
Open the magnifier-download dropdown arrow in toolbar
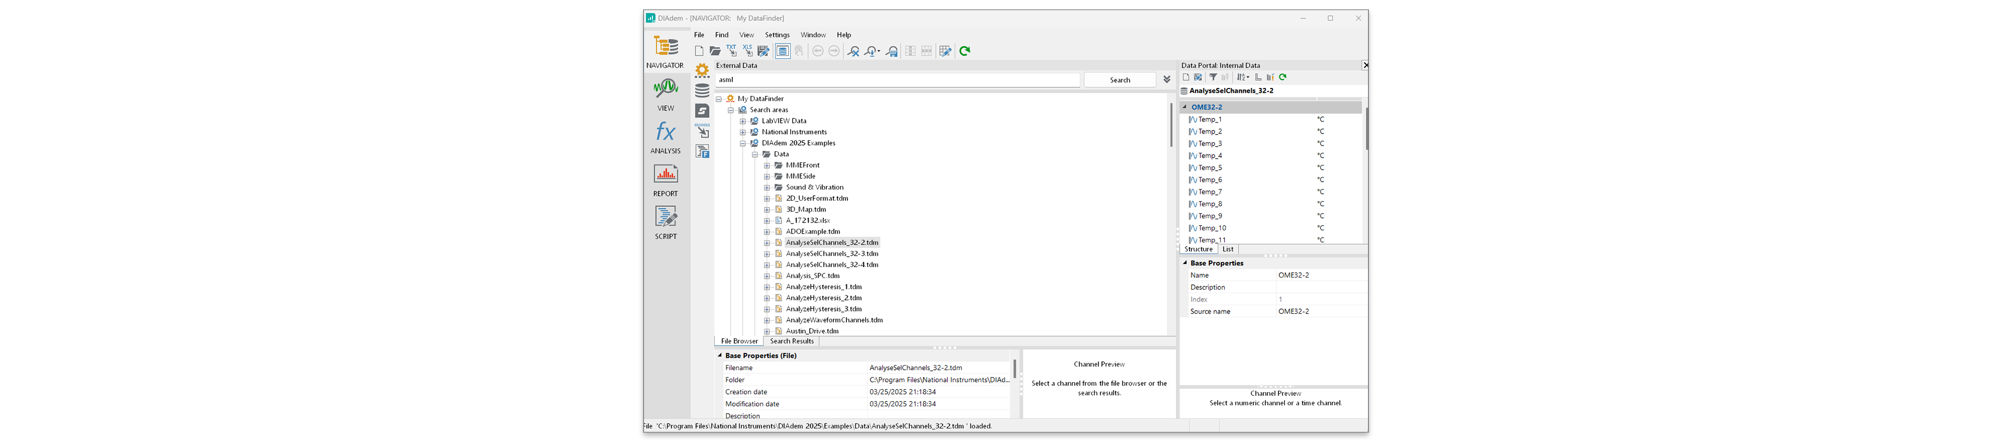point(879,51)
